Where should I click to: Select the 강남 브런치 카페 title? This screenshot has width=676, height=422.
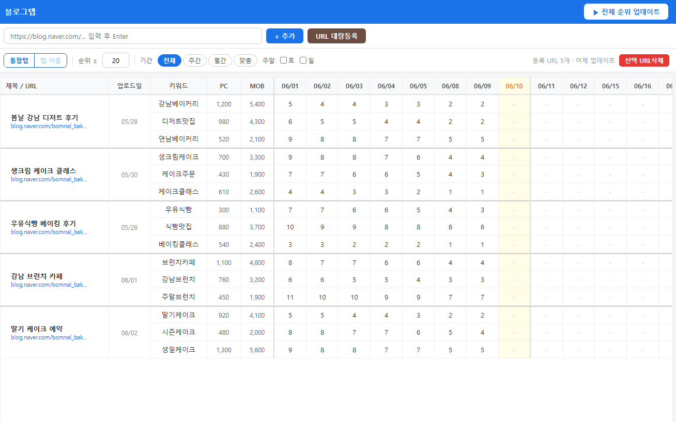[37, 276]
